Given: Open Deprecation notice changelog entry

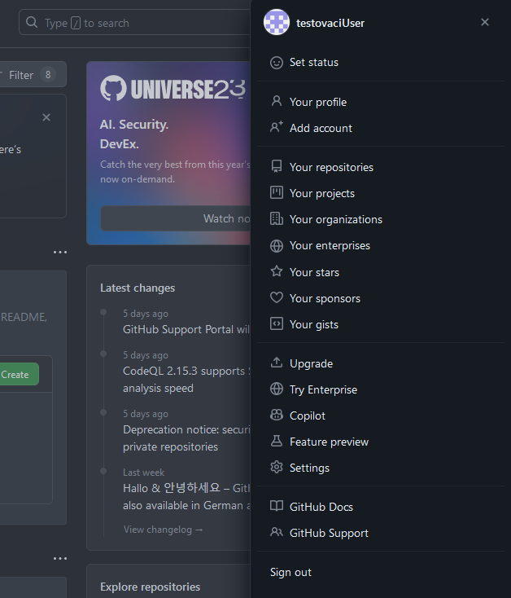Looking at the screenshot, I should [x=186, y=438].
